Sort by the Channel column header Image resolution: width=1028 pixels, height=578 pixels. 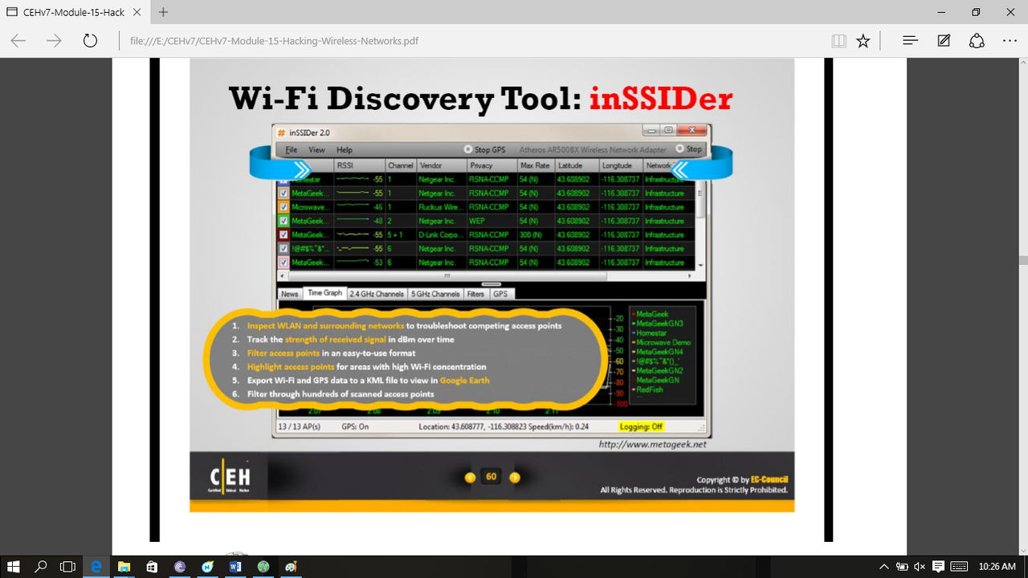pos(401,165)
